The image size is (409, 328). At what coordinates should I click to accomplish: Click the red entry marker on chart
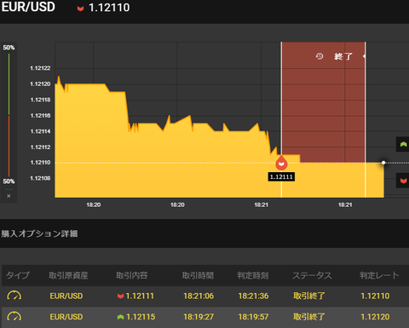tap(281, 163)
